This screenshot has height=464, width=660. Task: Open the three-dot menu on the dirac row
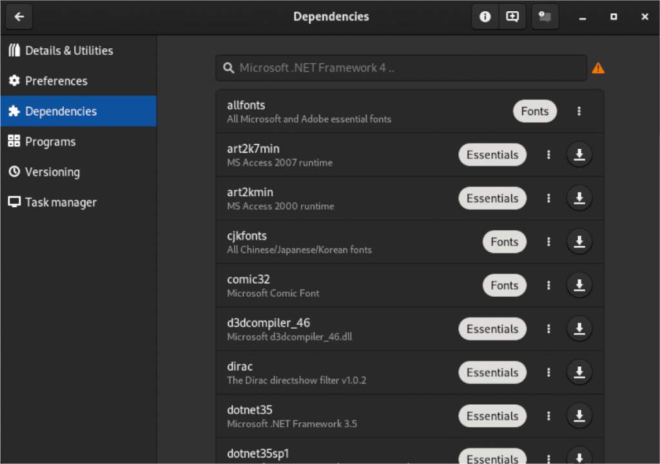click(548, 372)
